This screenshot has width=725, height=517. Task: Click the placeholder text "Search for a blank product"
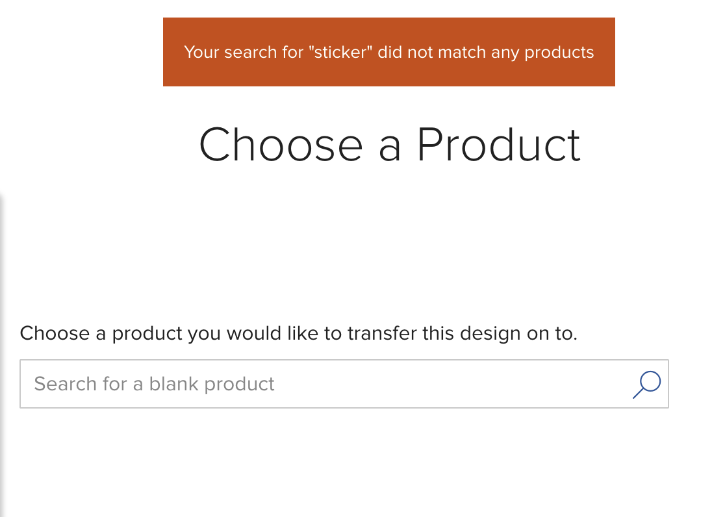(x=154, y=384)
